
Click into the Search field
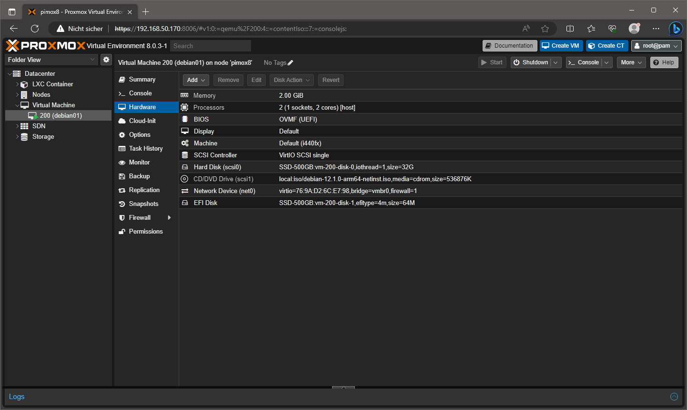[x=211, y=46]
